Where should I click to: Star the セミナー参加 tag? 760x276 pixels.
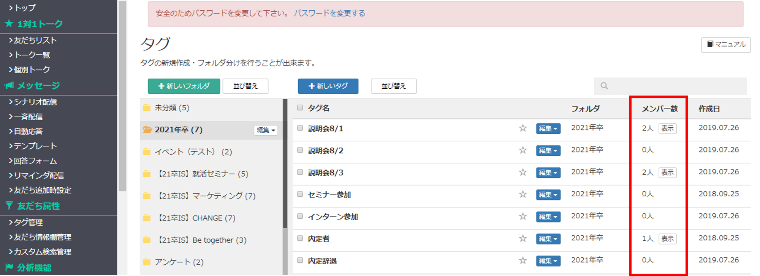(523, 194)
